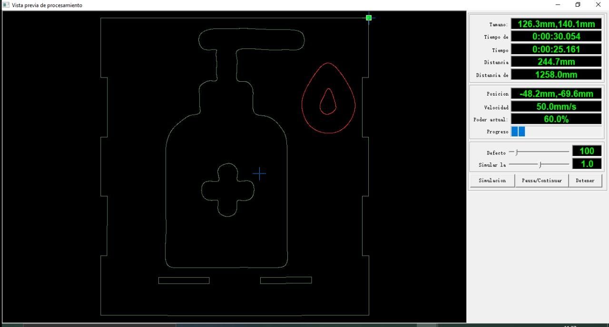Click the Simular la speed slider handle
This screenshot has height=327, width=609.
(540, 164)
